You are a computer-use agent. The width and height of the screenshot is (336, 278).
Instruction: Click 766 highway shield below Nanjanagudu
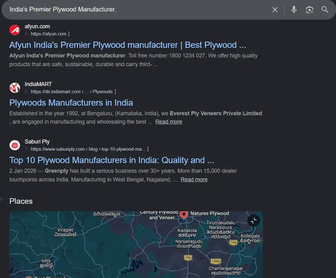pos(188,257)
